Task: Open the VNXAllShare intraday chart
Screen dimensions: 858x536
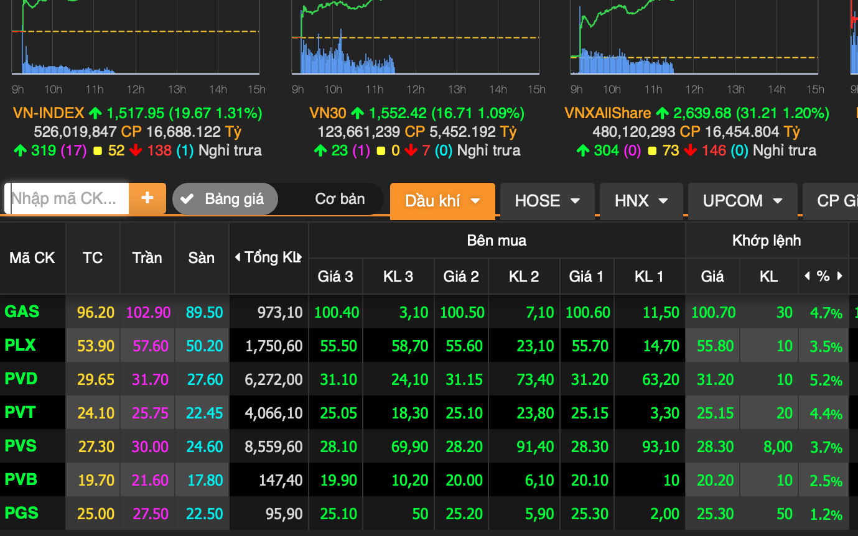Action: coord(694,37)
